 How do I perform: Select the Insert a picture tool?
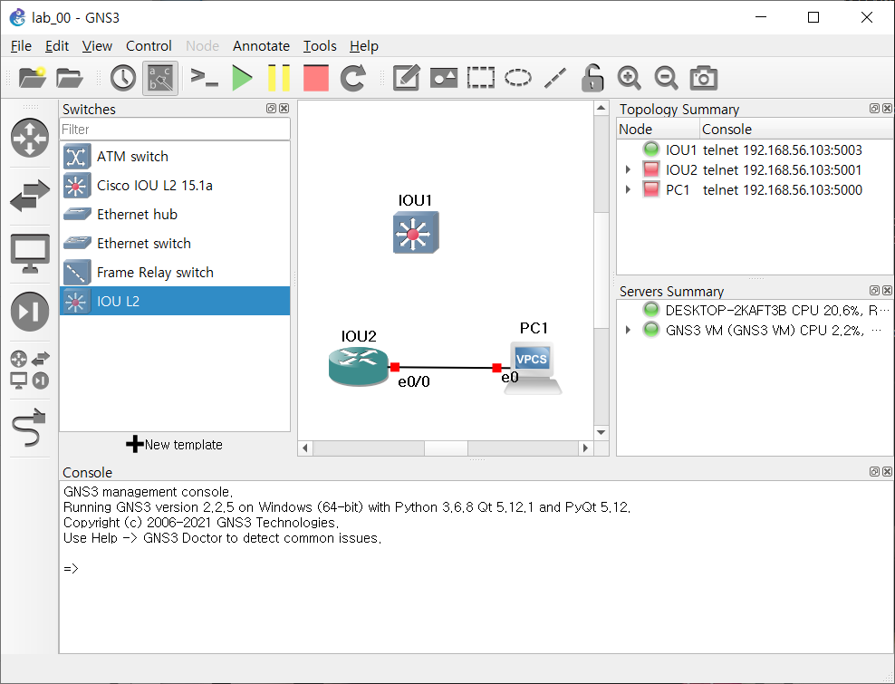pyautogui.click(x=444, y=78)
